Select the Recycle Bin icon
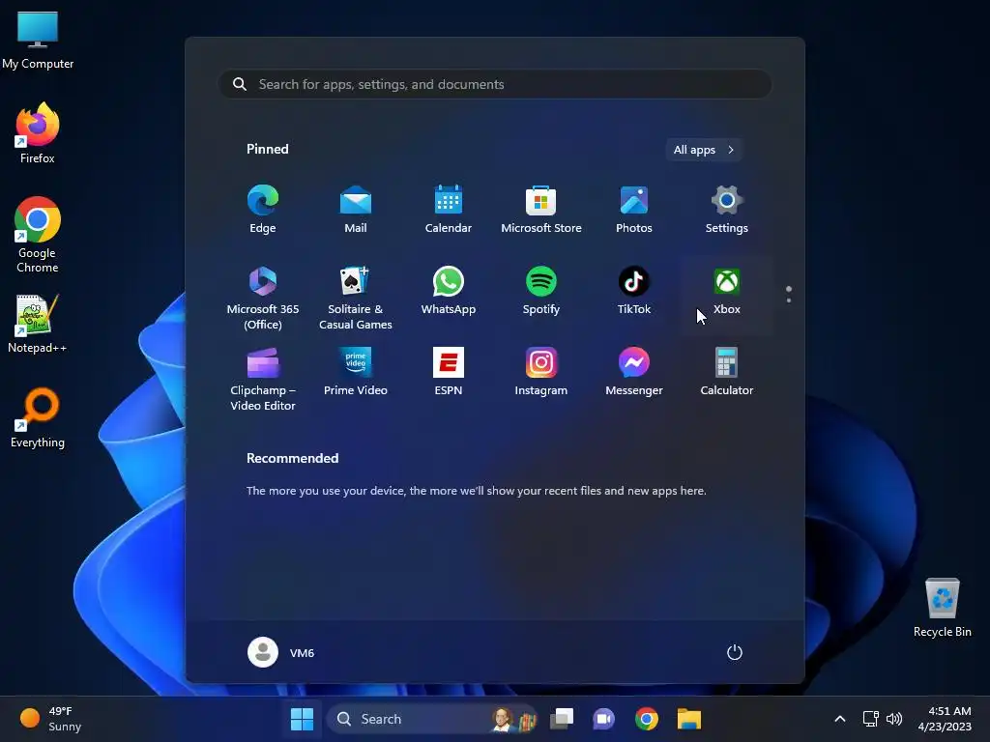 point(942,608)
